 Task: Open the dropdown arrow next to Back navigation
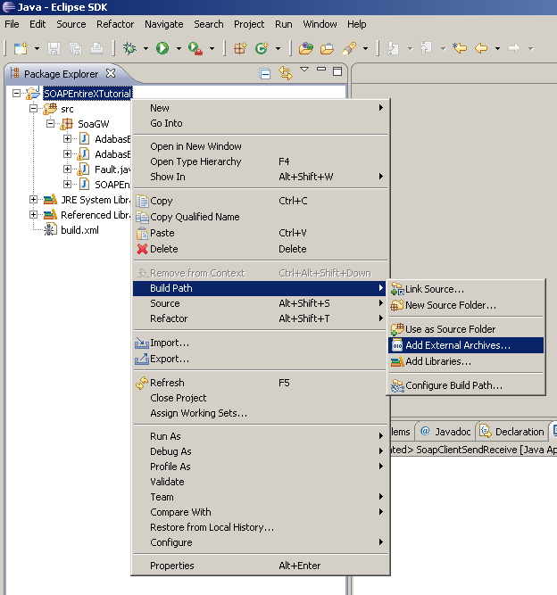click(497, 48)
